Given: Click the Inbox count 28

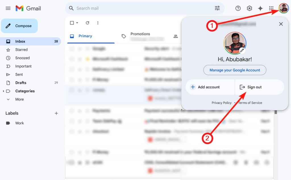Looking at the screenshot, I should (56, 41).
